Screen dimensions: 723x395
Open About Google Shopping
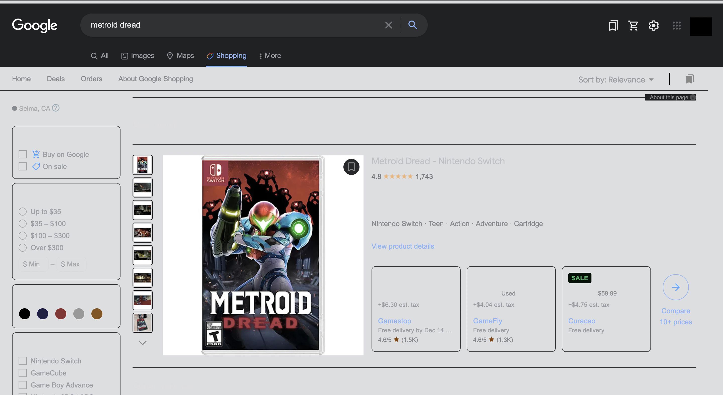155,79
